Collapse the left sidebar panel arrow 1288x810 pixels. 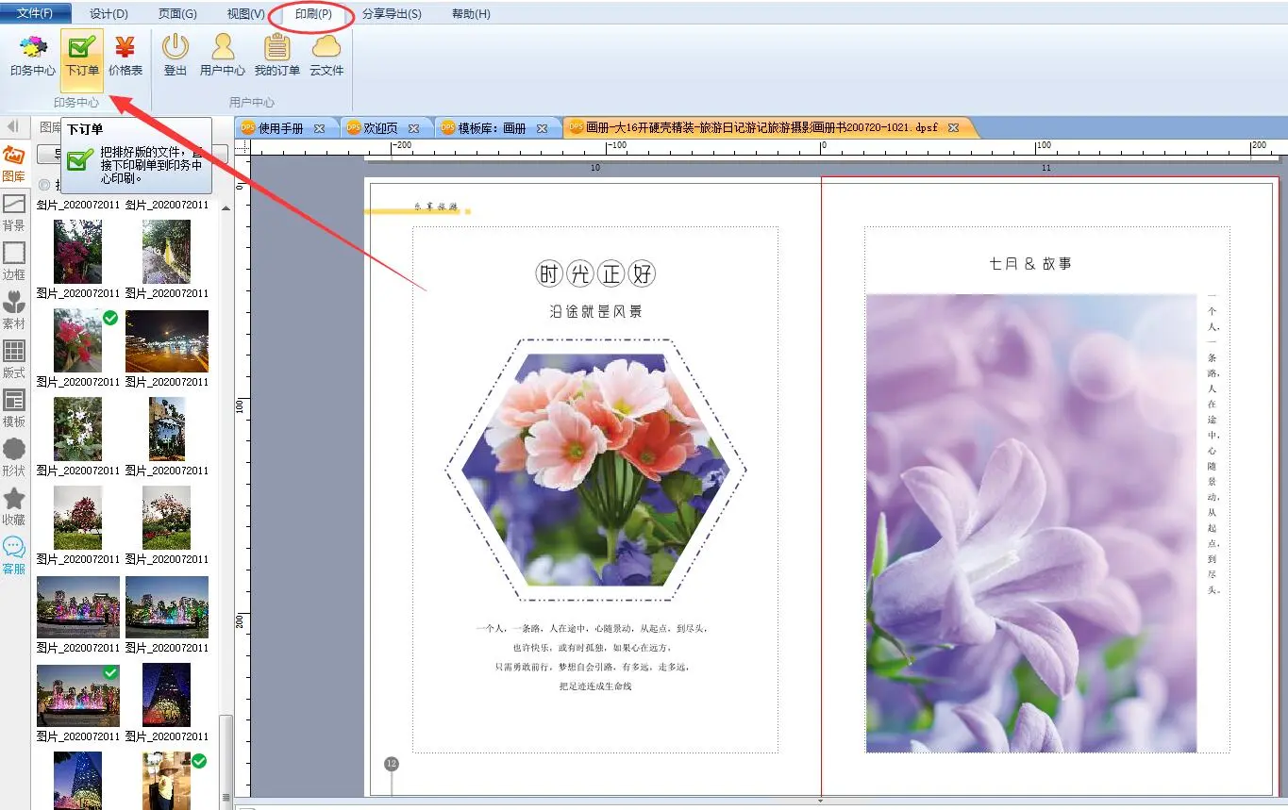(x=13, y=126)
